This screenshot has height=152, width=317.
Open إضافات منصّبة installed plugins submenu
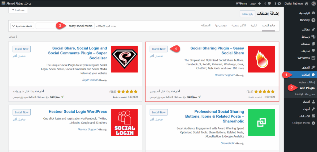[x=307, y=82]
